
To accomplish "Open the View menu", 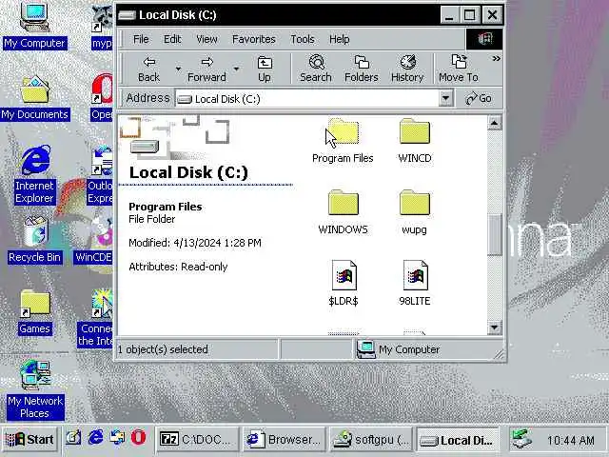I will (206, 39).
